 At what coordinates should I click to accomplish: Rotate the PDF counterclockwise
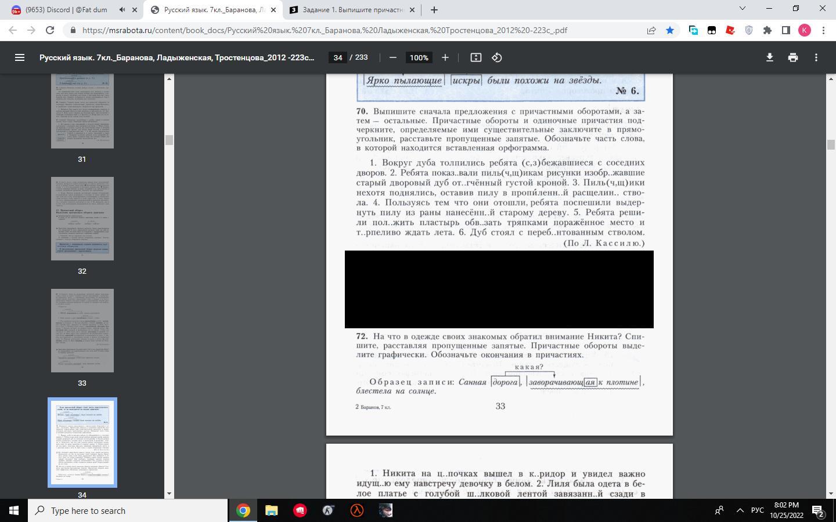coord(497,57)
